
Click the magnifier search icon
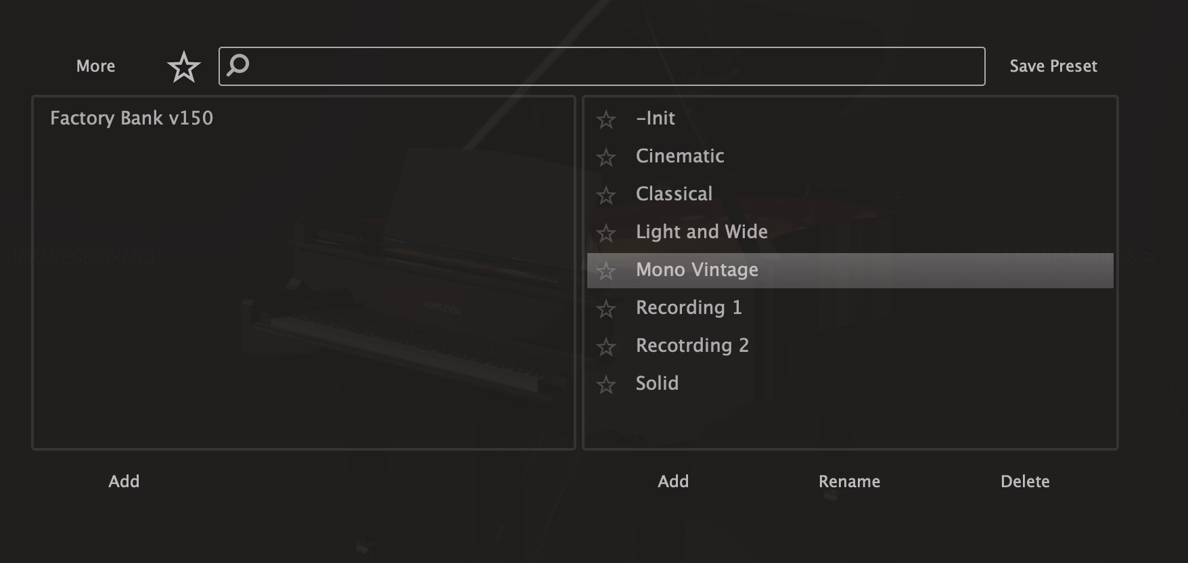pyautogui.click(x=238, y=66)
